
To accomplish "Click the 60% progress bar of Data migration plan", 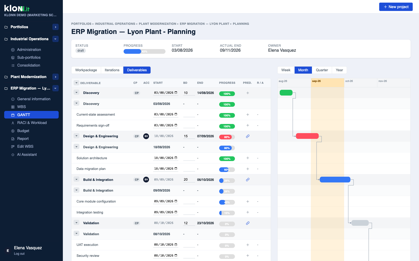I will pos(227,170).
